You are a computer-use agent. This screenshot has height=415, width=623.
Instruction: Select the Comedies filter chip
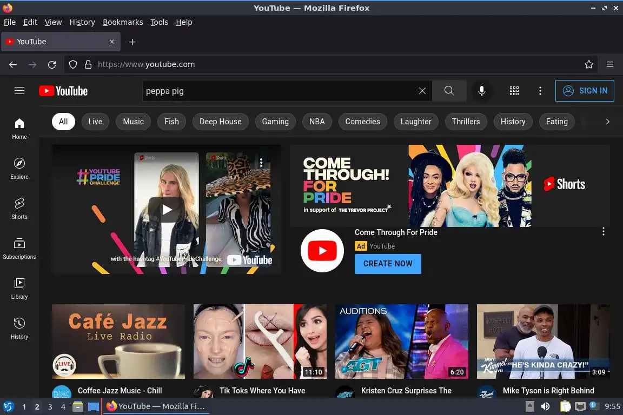coord(363,122)
